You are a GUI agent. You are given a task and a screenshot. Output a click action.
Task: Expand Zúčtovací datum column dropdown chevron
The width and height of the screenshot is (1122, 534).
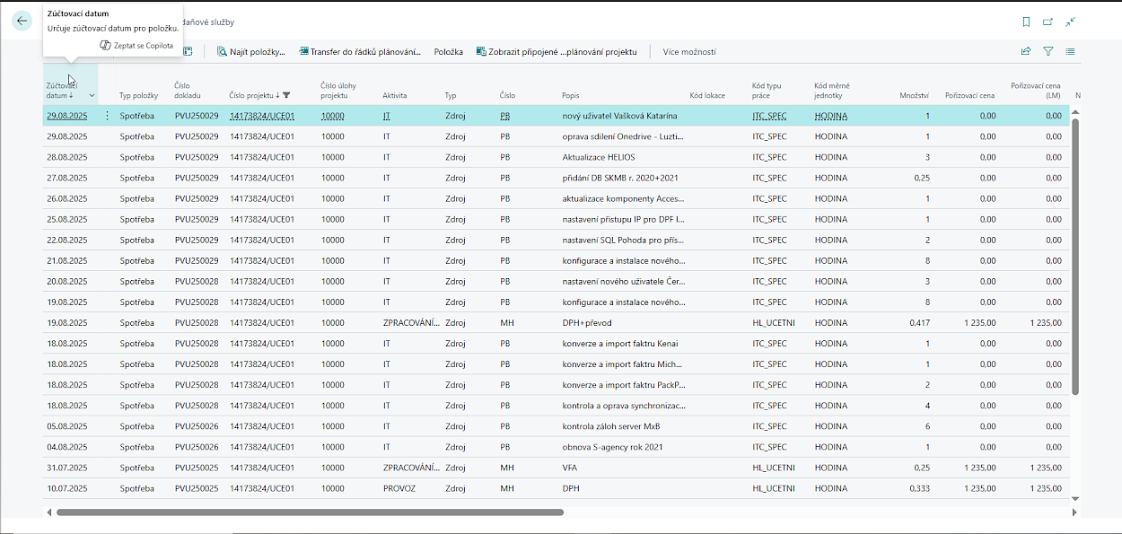coord(92,95)
